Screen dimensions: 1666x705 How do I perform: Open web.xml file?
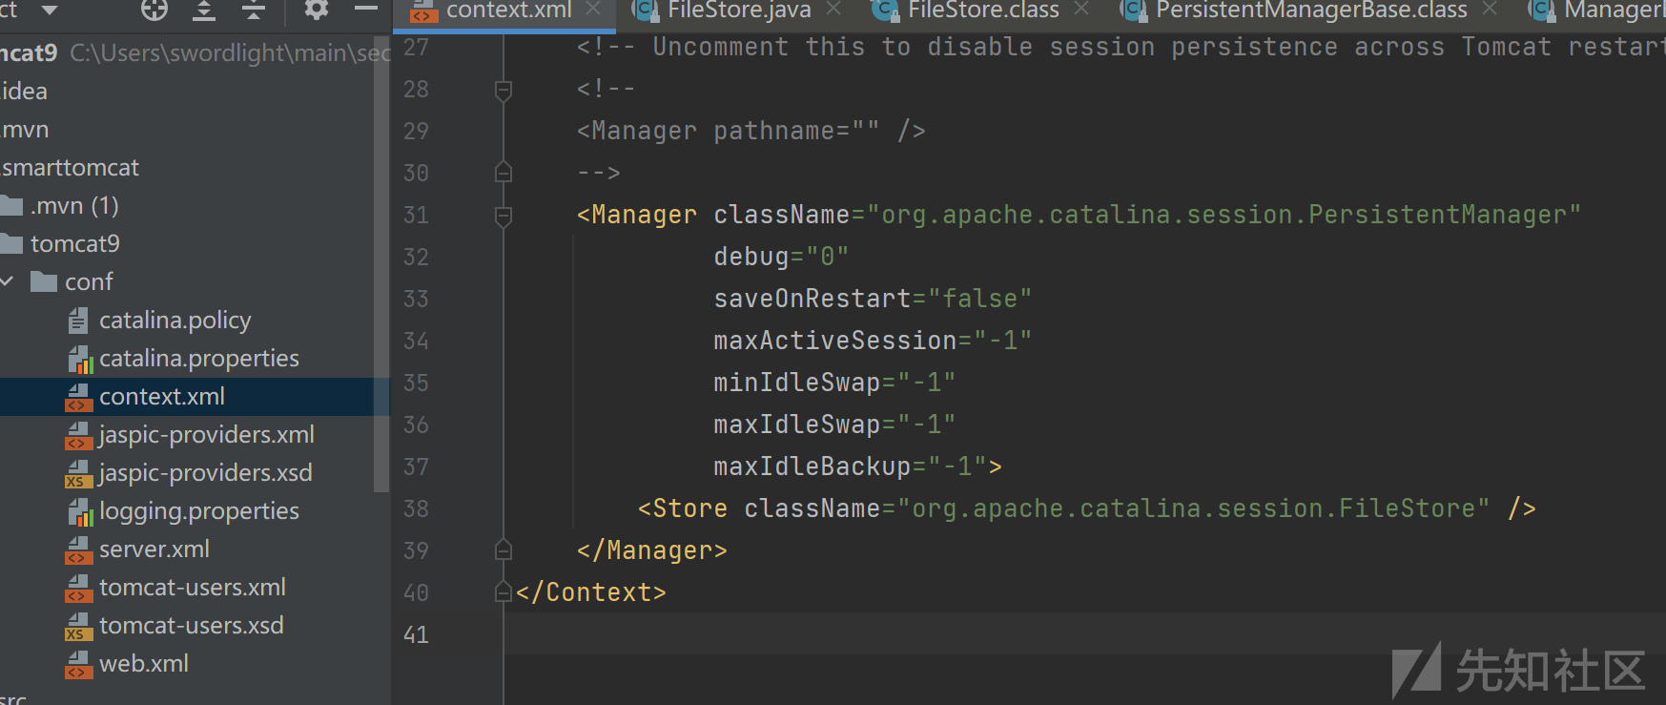(x=144, y=663)
